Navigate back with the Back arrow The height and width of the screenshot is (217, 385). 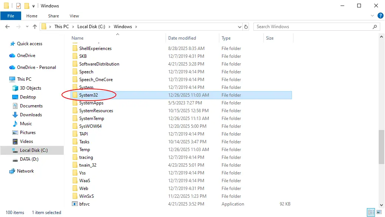pos(8,27)
